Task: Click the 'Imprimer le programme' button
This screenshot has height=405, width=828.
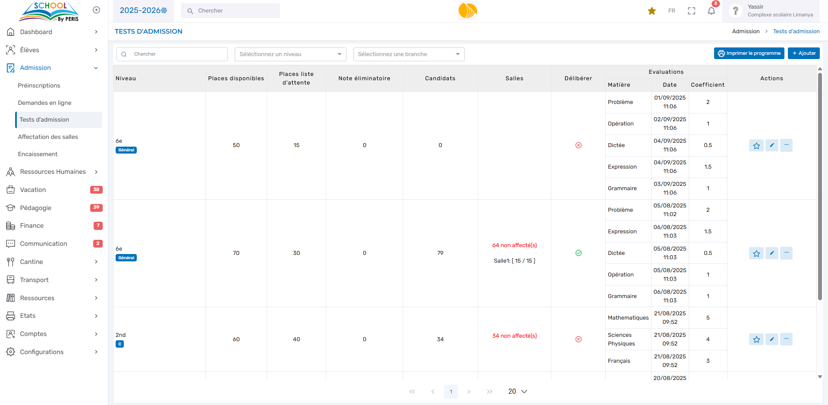Action: click(x=749, y=53)
